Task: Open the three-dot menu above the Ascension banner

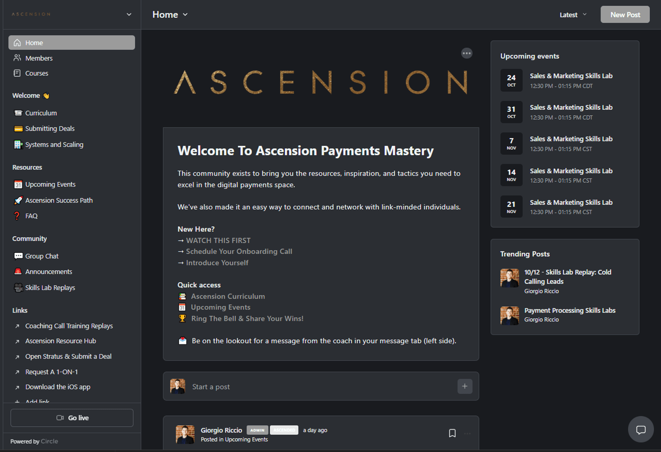Action: [467, 53]
